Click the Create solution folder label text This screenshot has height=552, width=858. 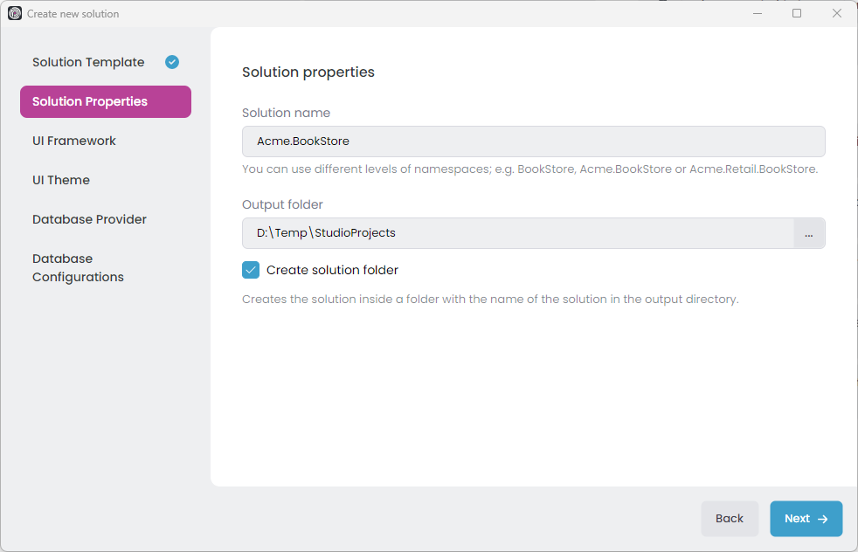pos(335,270)
